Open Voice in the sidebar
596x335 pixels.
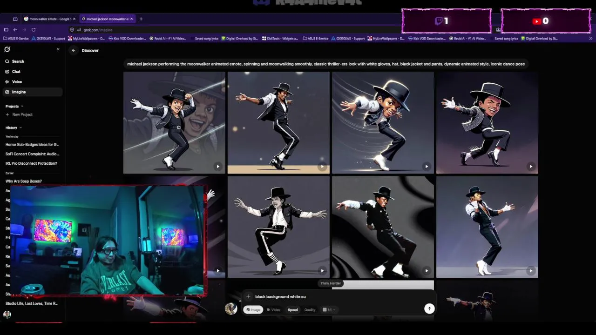(32, 82)
